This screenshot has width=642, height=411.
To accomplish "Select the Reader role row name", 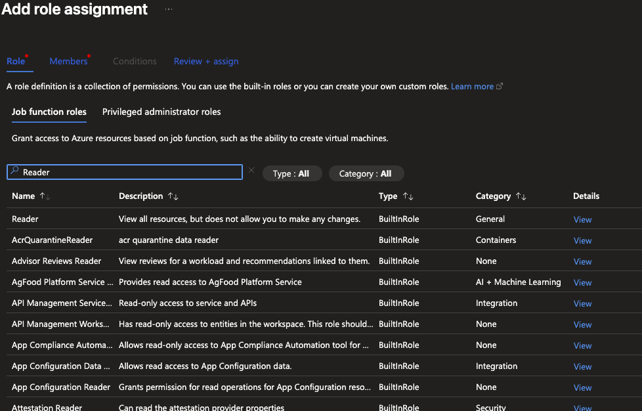I will click(x=25, y=219).
